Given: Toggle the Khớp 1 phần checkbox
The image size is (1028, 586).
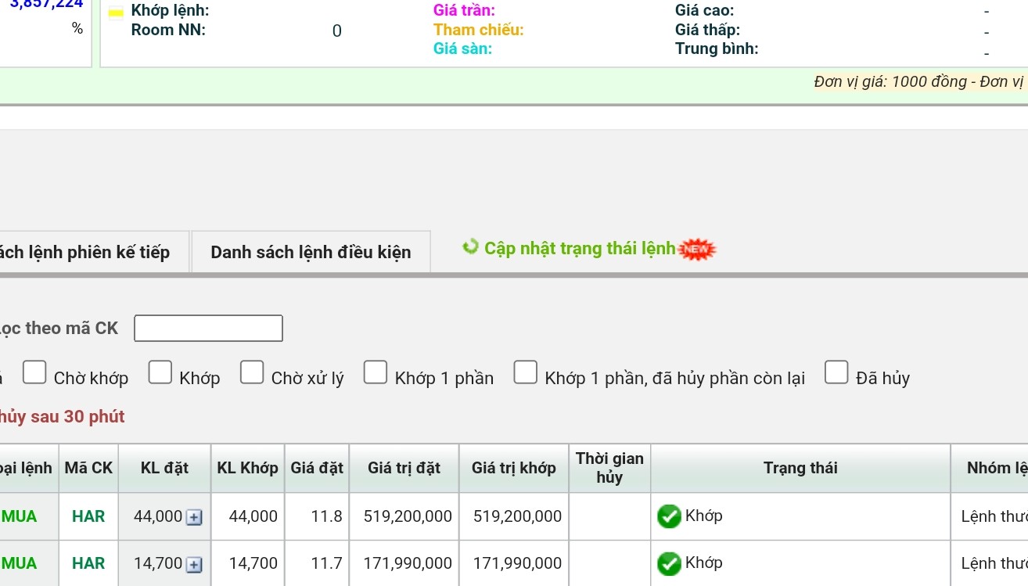Looking at the screenshot, I should 376,372.
